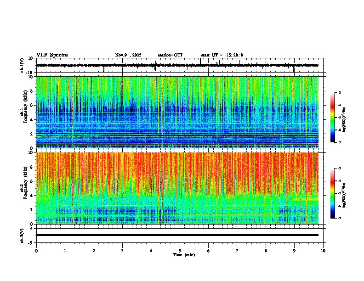This screenshot has height=281, width=364.
Task: Click the "ch.3(V)" axis label
Action: pos(22,236)
